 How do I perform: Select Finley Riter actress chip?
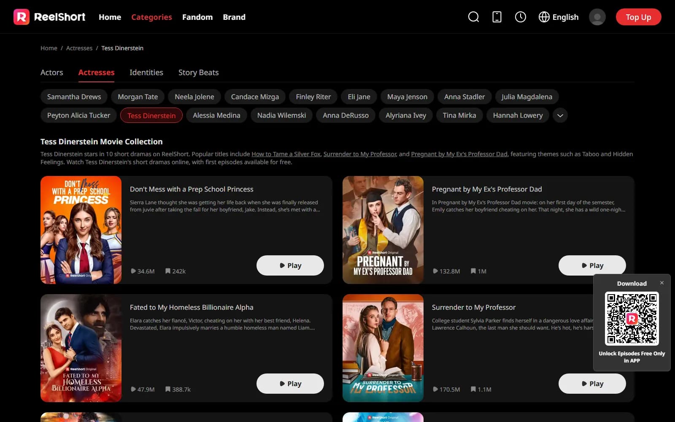point(313,97)
